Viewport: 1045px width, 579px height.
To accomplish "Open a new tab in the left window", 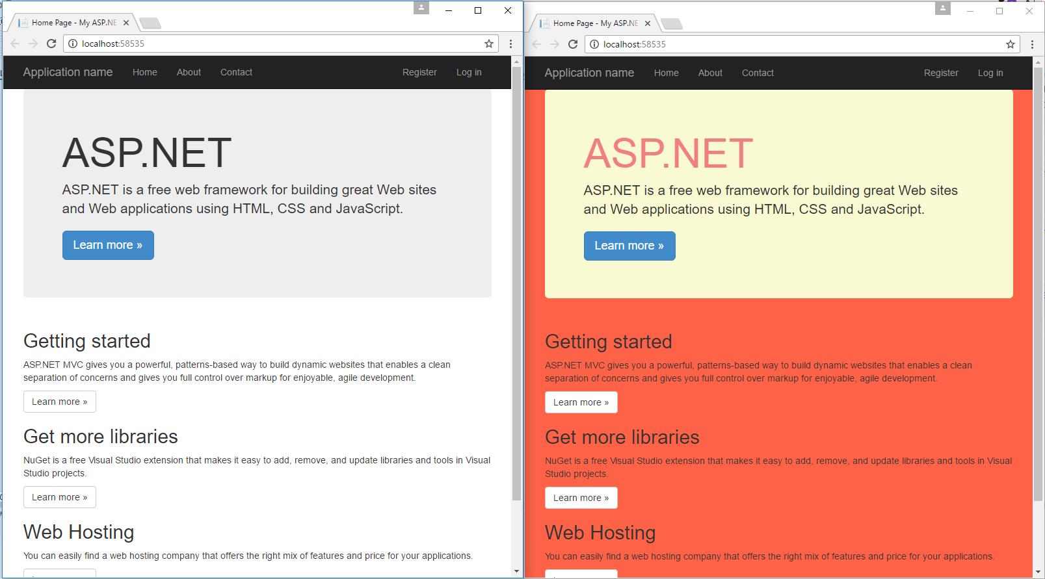I will [150, 23].
